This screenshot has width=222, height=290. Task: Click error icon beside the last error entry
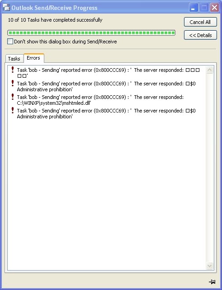tap(13, 110)
